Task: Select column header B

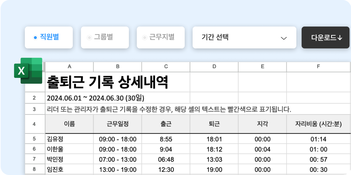Action: coord(117,66)
